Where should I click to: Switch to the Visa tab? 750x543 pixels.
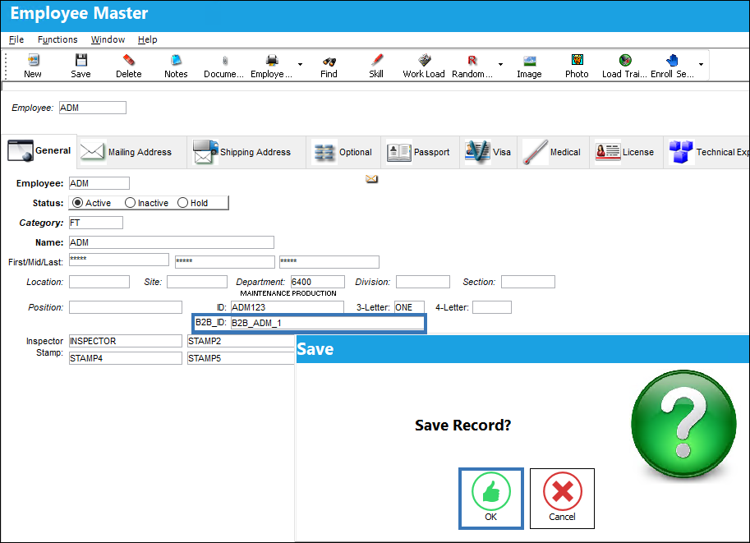tap(488, 152)
